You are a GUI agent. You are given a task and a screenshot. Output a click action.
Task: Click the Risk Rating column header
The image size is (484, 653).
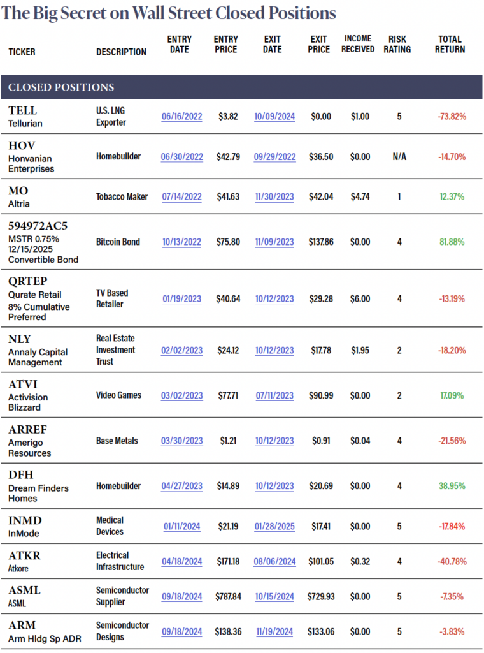pos(399,45)
